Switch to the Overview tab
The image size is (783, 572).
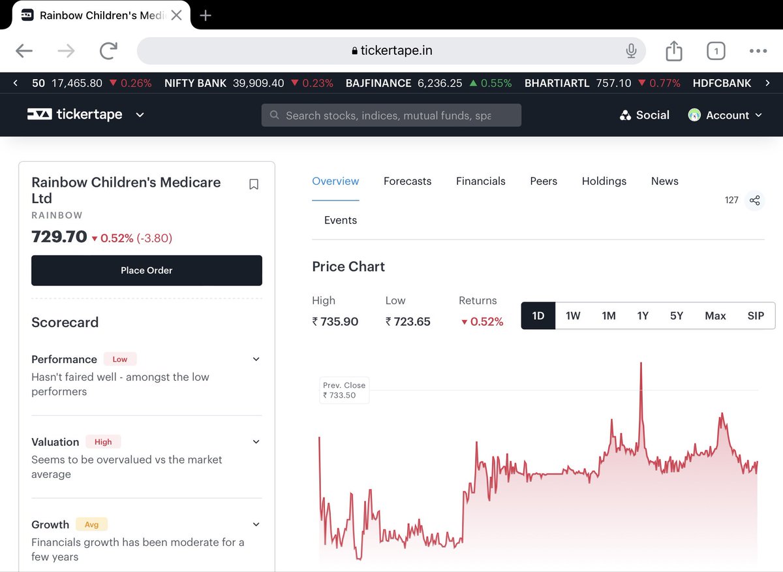(335, 182)
